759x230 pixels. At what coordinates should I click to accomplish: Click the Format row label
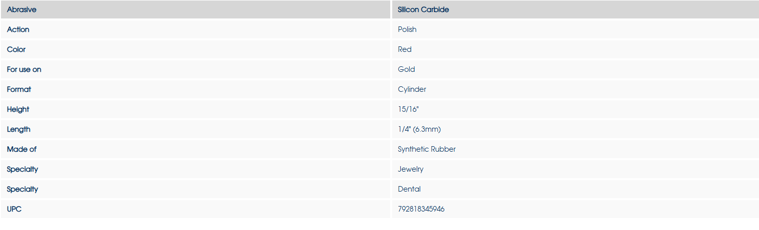pyautogui.click(x=19, y=89)
